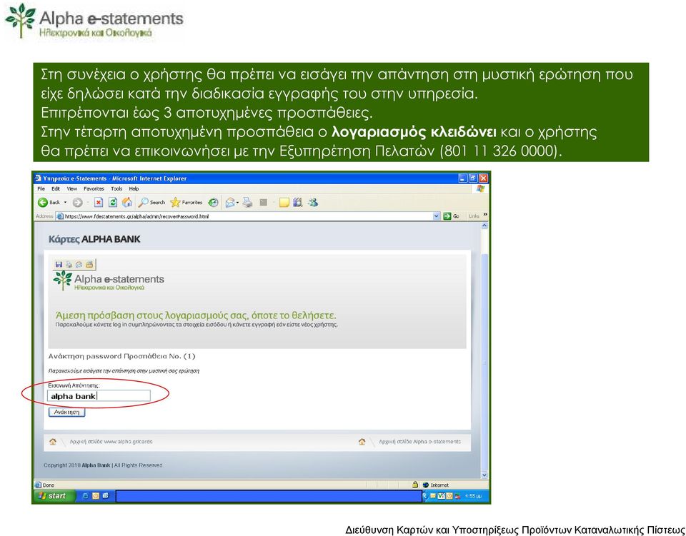This screenshot has height=536, width=686.
Task: Click the Κάρτες ALPHA BANK heading
Action: 94,239
